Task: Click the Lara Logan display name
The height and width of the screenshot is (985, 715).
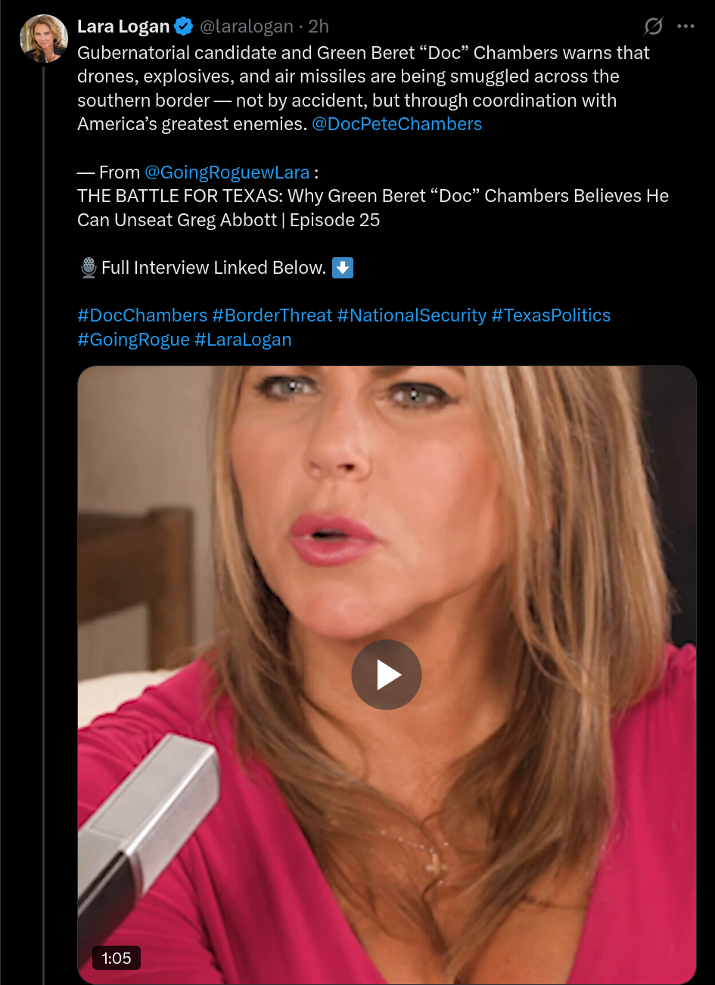Action: (x=123, y=26)
